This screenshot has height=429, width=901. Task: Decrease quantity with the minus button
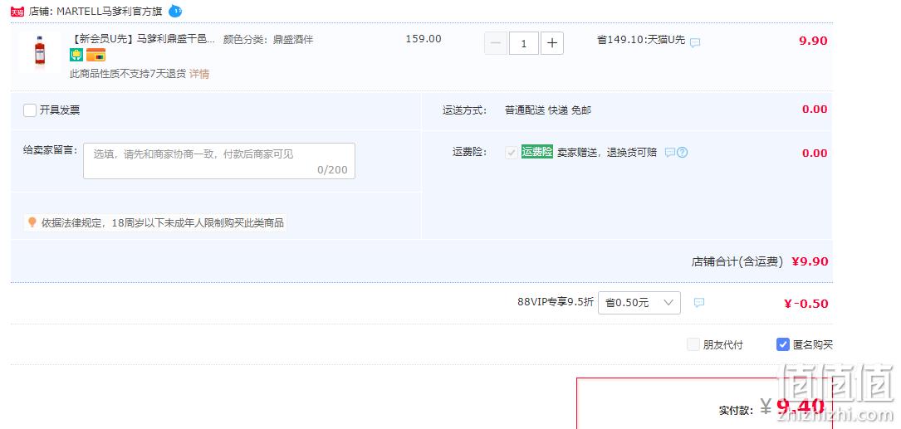click(x=496, y=43)
